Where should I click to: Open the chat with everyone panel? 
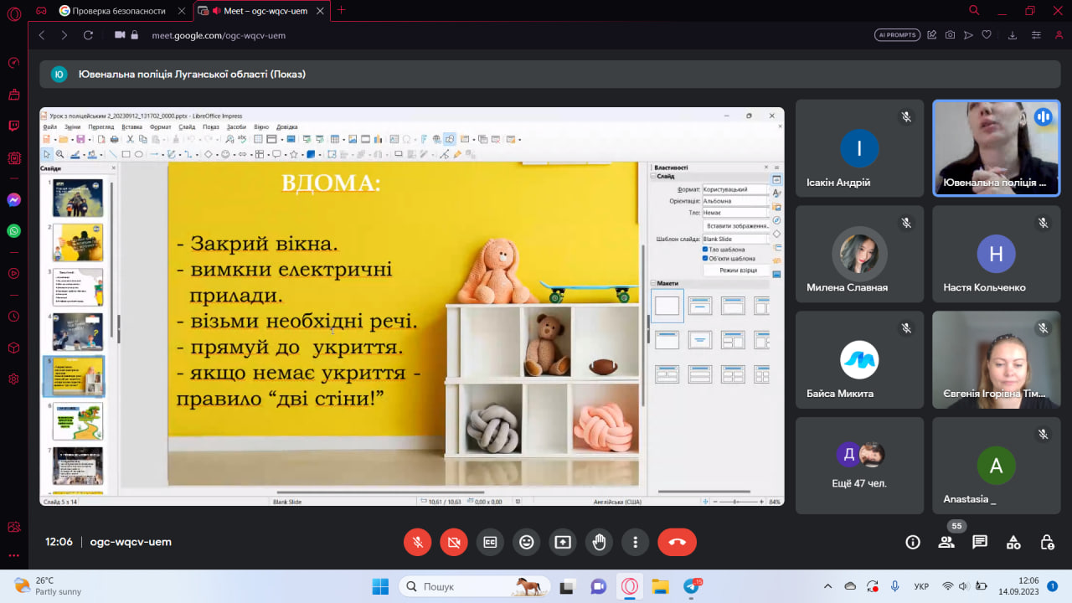coord(980,542)
